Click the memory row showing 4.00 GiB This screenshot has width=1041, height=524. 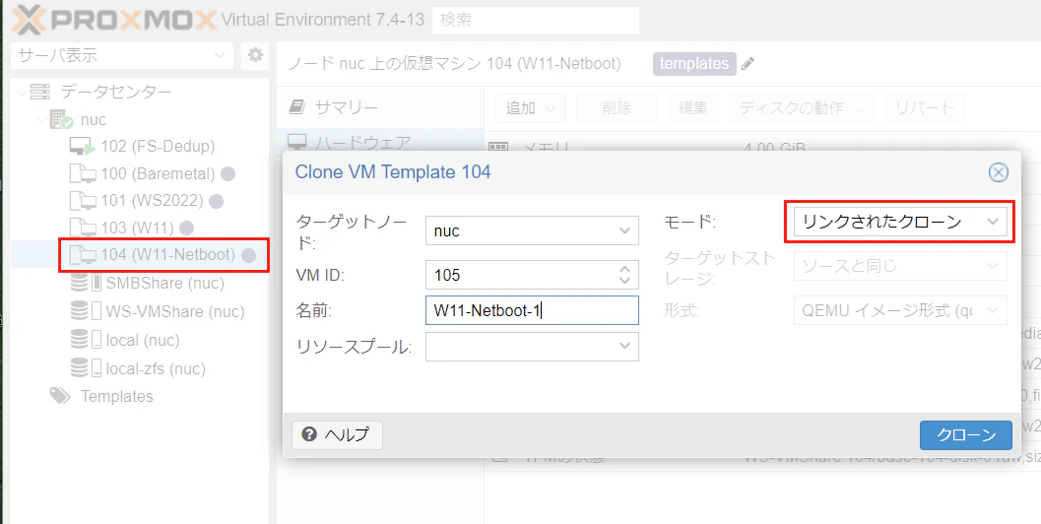762,145
